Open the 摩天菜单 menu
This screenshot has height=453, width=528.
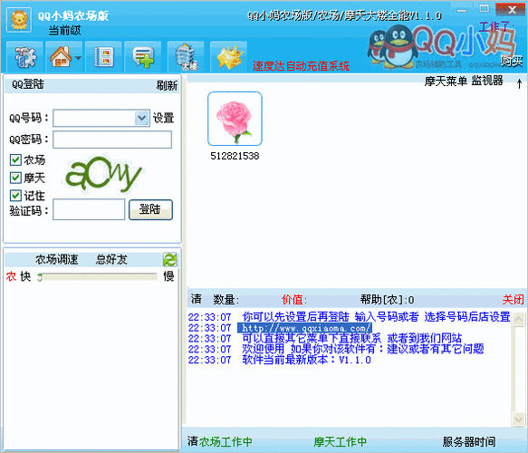tap(446, 81)
